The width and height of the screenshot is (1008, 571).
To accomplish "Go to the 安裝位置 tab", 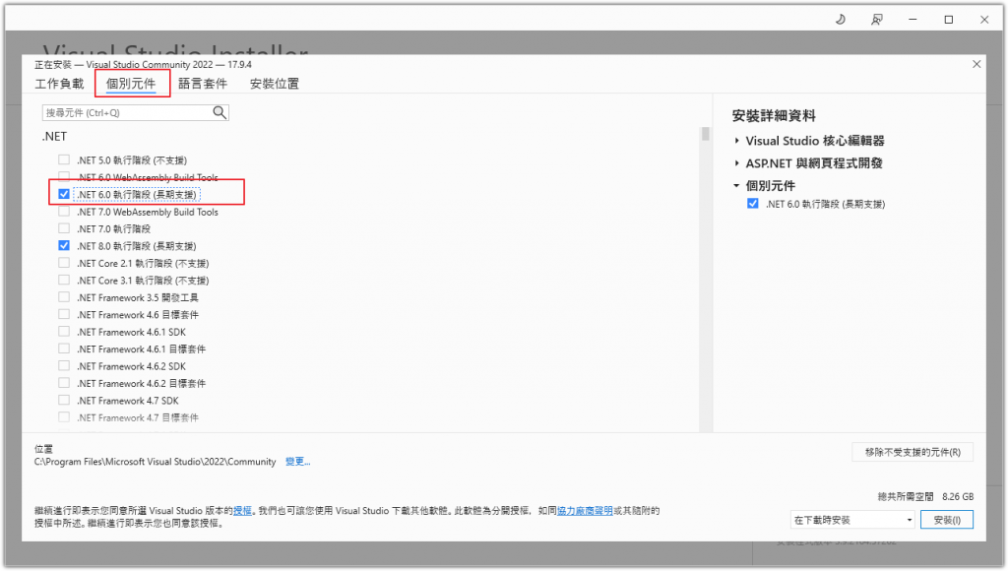I will [275, 84].
